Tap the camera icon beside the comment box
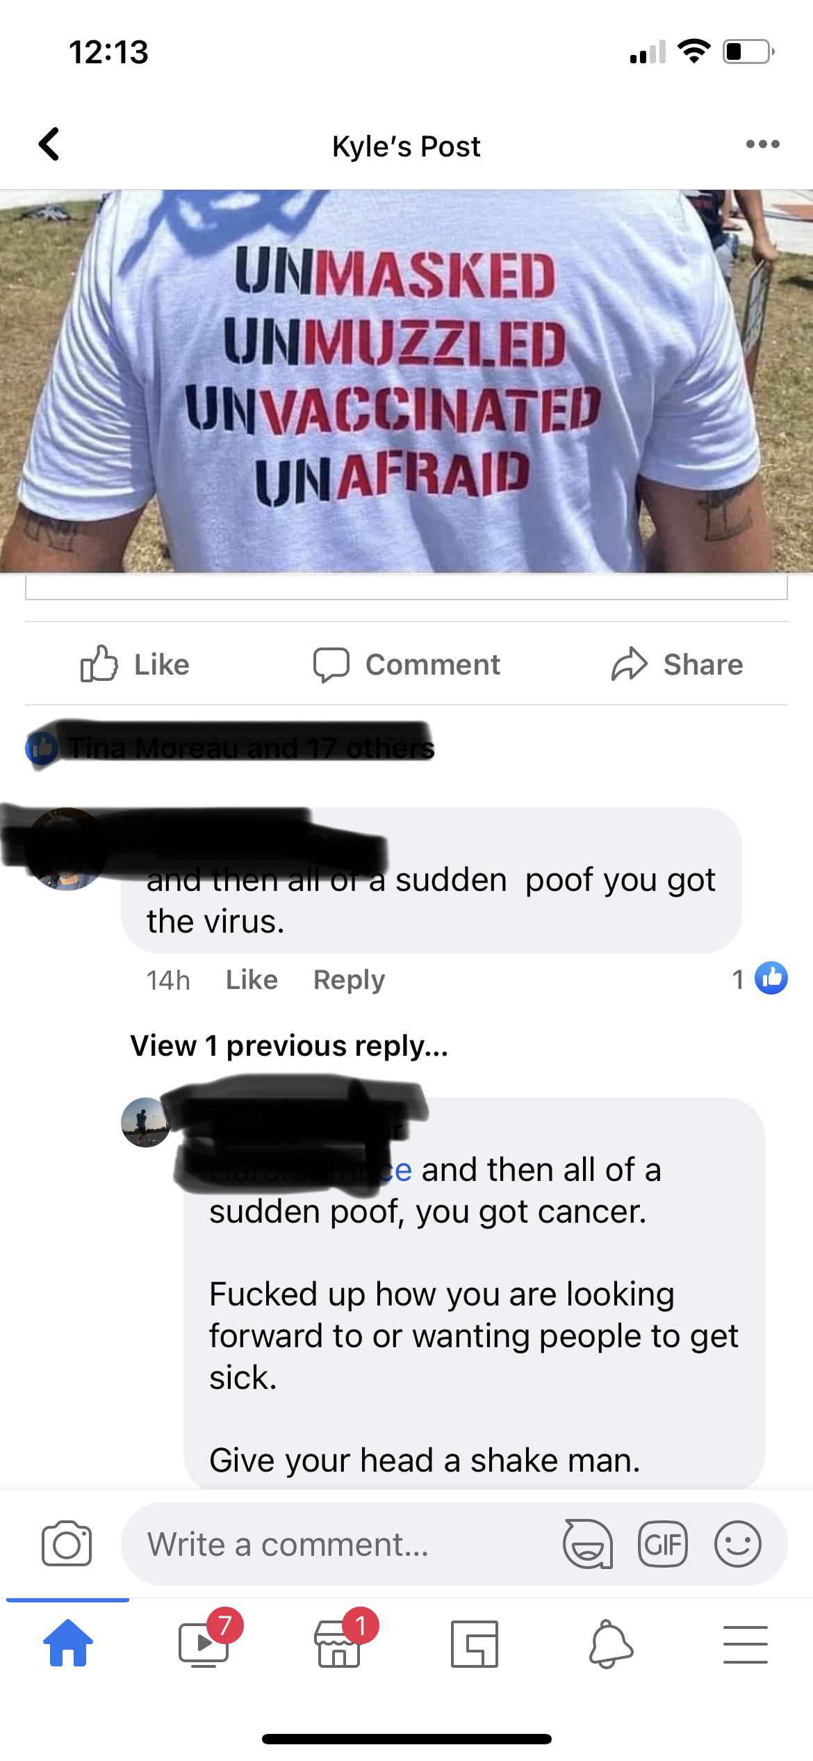This screenshot has width=813, height=1761. [67, 1543]
